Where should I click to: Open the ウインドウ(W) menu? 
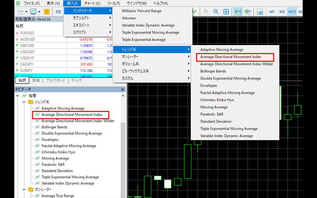pos(136,3)
